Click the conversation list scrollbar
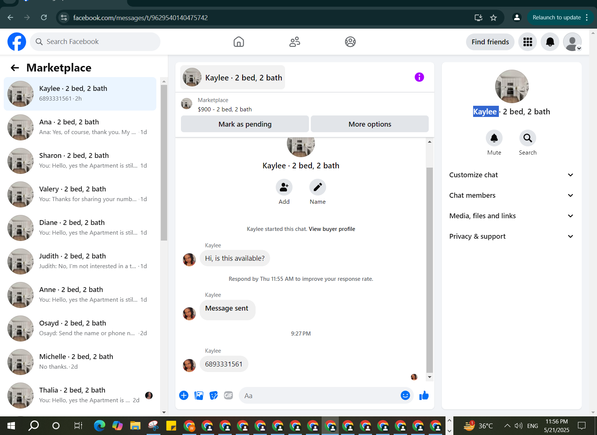Image resolution: width=597 pixels, height=435 pixels. 164,163
